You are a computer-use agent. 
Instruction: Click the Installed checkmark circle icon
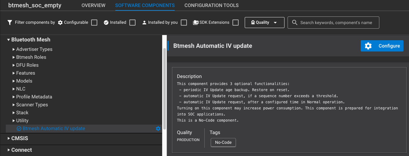(106, 23)
